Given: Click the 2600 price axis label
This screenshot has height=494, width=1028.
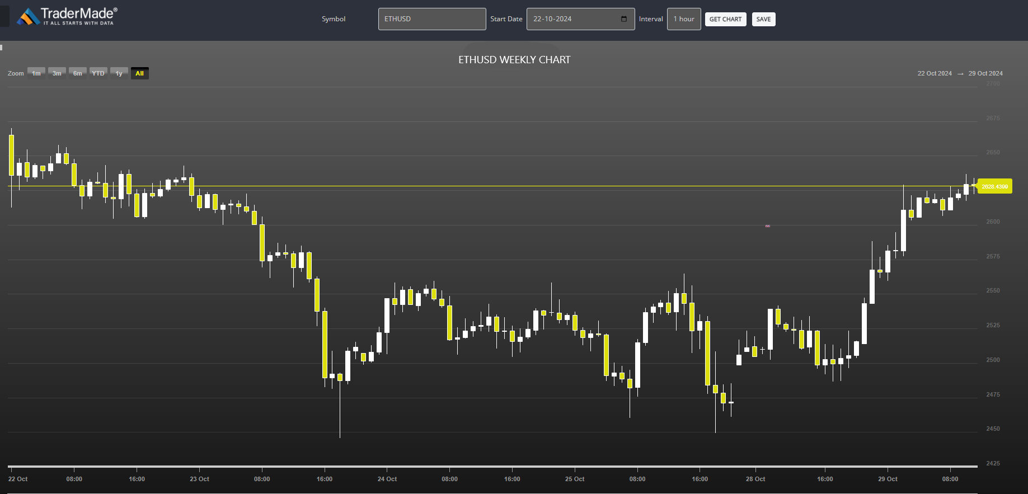Looking at the screenshot, I should [x=993, y=222].
